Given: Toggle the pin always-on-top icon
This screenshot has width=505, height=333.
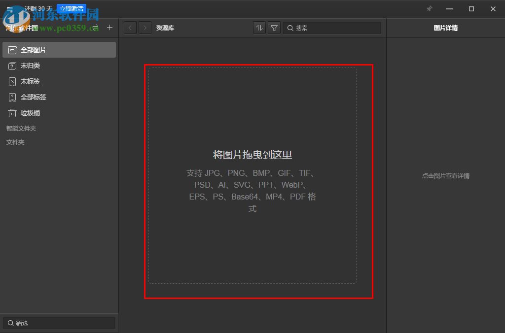Looking at the screenshot, I should (429, 9).
